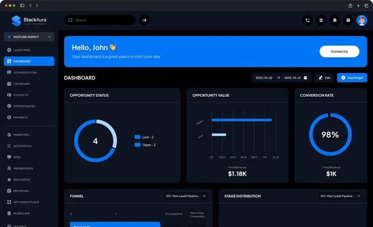Image resolution: width=373 pixels, height=227 pixels.
Task: Open the Launchpad sidebar item
Action: (x=29, y=50)
